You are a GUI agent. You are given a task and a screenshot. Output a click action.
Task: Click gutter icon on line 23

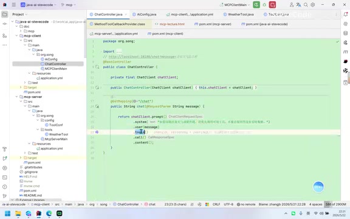(x=97, y=132)
